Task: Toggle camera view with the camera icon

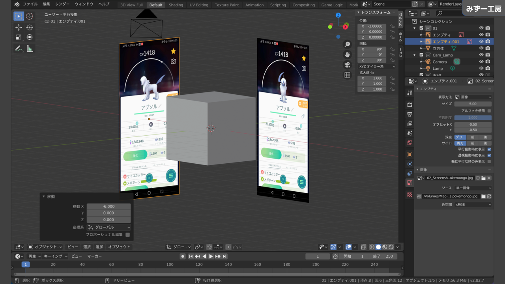Action: tap(347, 65)
